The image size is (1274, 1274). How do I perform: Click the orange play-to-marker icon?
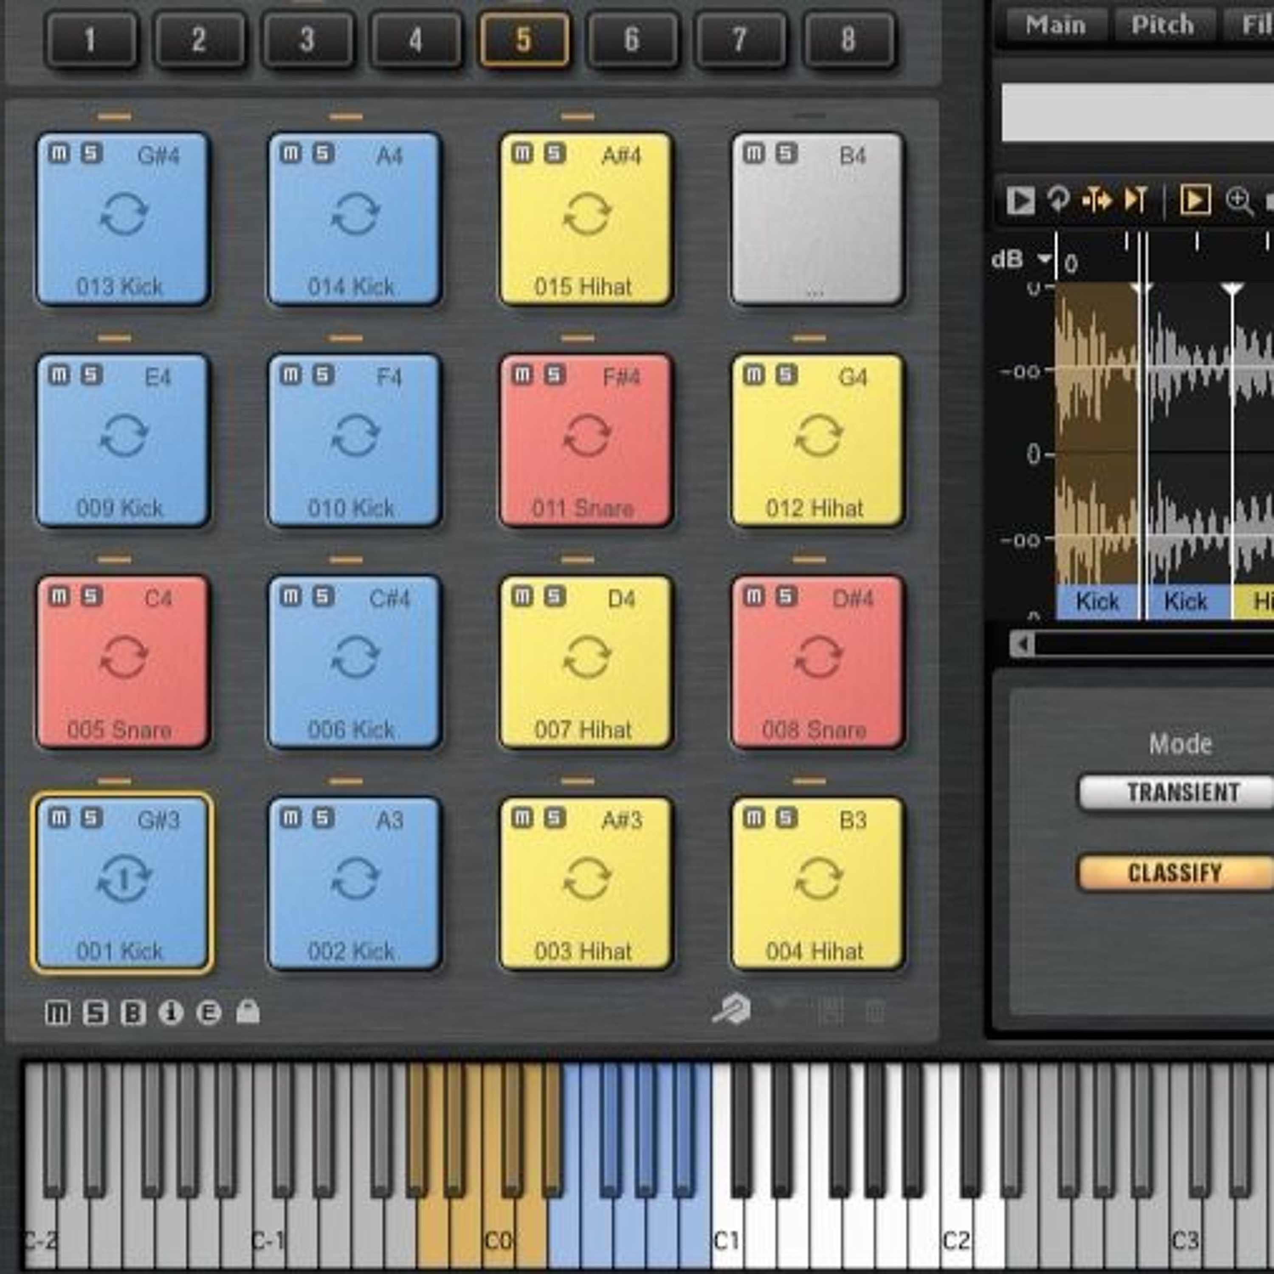(1136, 200)
